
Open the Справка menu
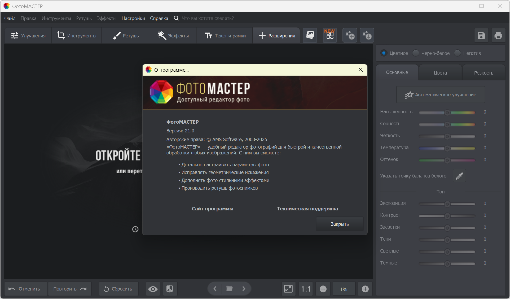pyautogui.click(x=159, y=18)
